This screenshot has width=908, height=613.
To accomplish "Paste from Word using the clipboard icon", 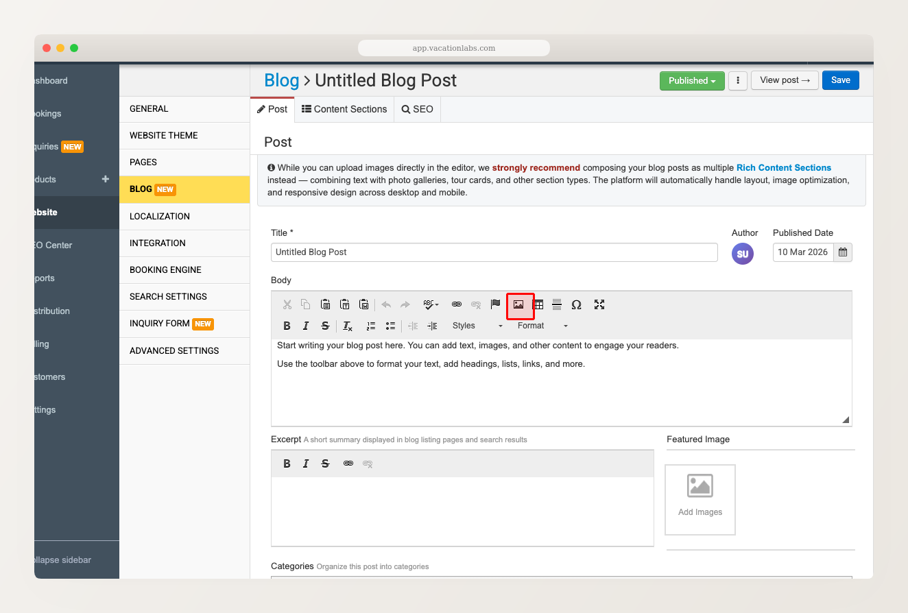I will tap(363, 304).
